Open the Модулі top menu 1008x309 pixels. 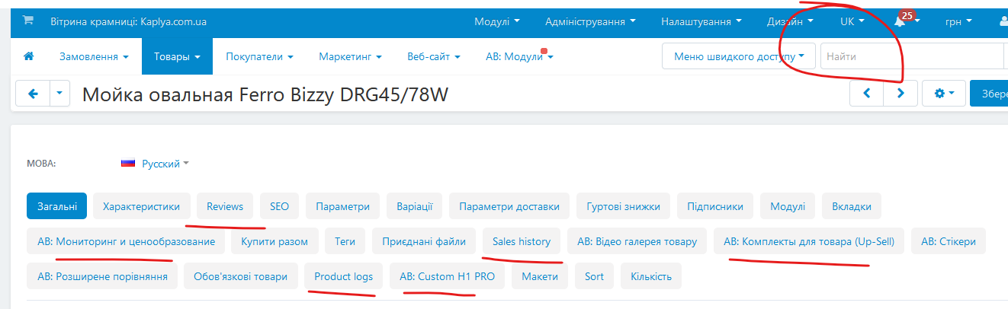(496, 21)
